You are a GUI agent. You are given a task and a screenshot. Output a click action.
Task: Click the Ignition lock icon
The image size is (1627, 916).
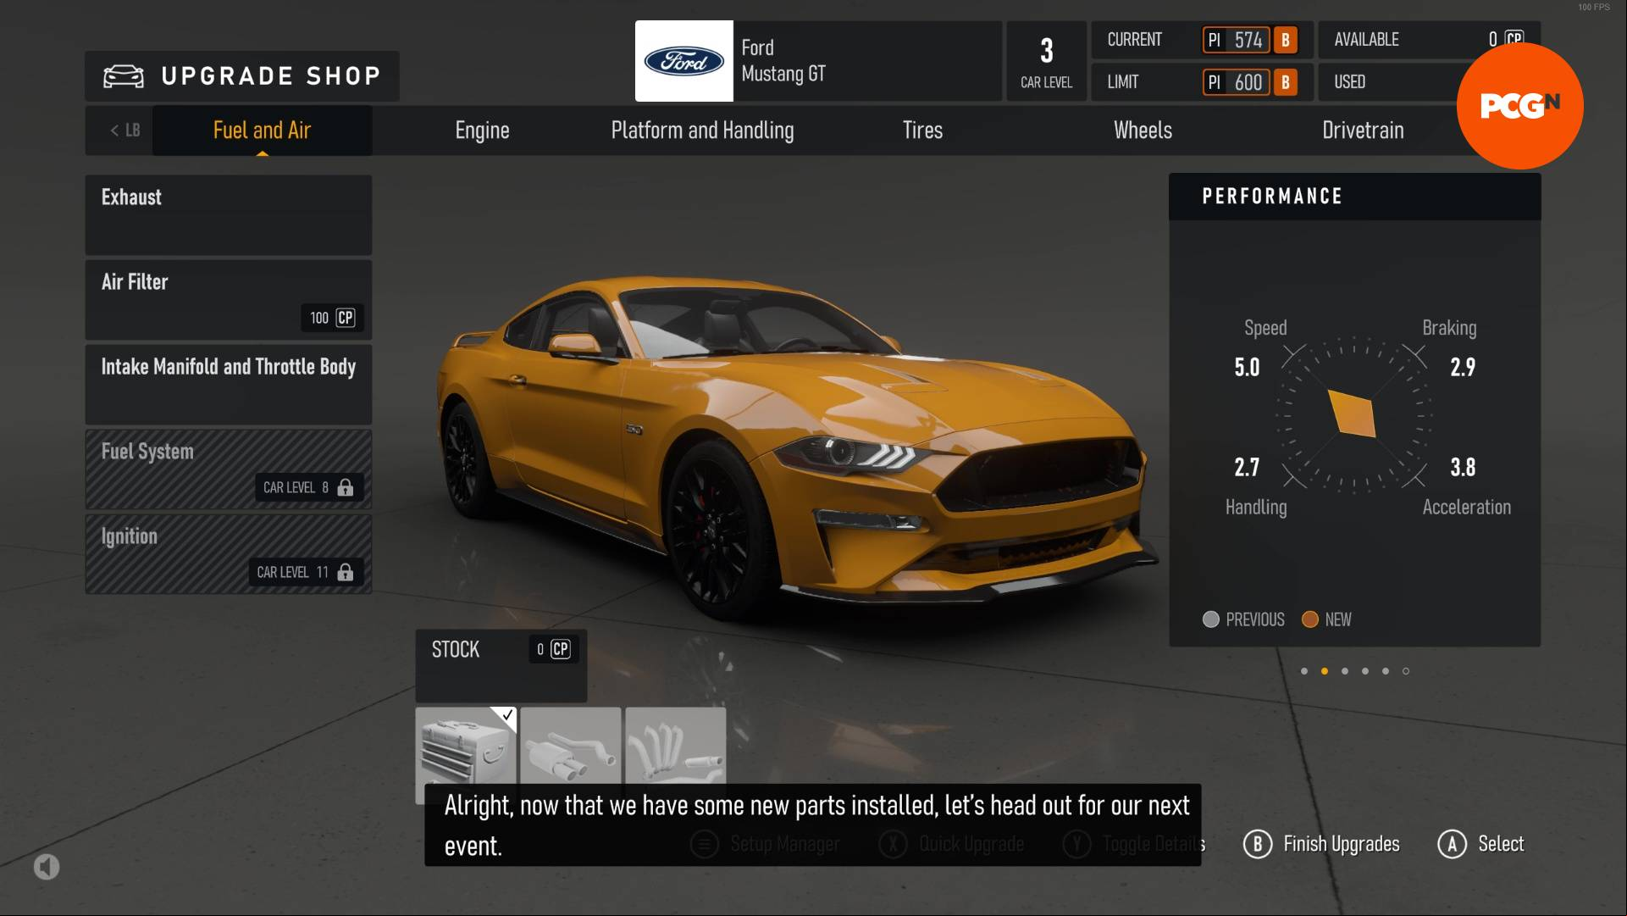point(346,572)
